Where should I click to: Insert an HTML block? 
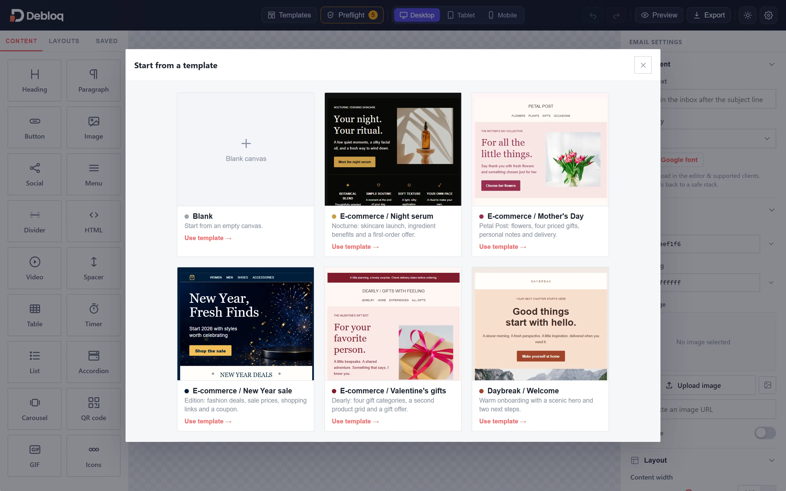click(x=94, y=221)
